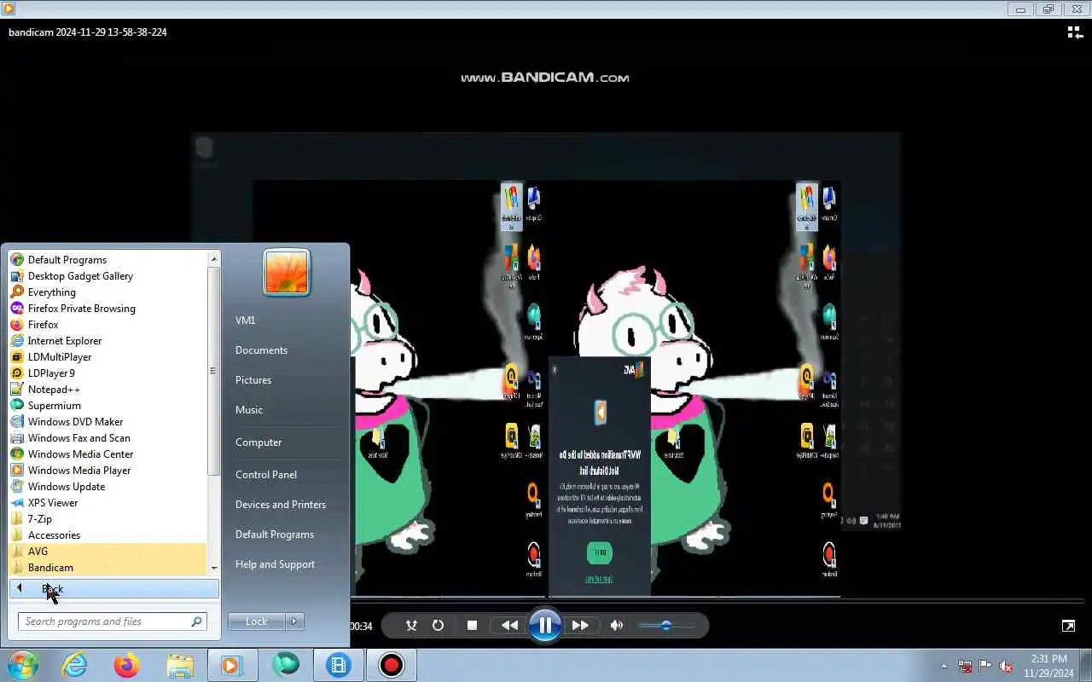Viewport: 1092px width, 682px height.
Task: Open Pictures from the Start menu
Action: [x=253, y=380]
